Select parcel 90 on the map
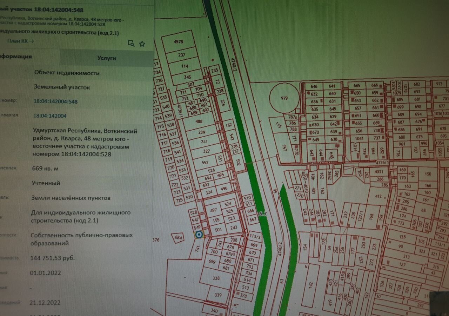This screenshot has height=316, width=449. tap(401, 246)
